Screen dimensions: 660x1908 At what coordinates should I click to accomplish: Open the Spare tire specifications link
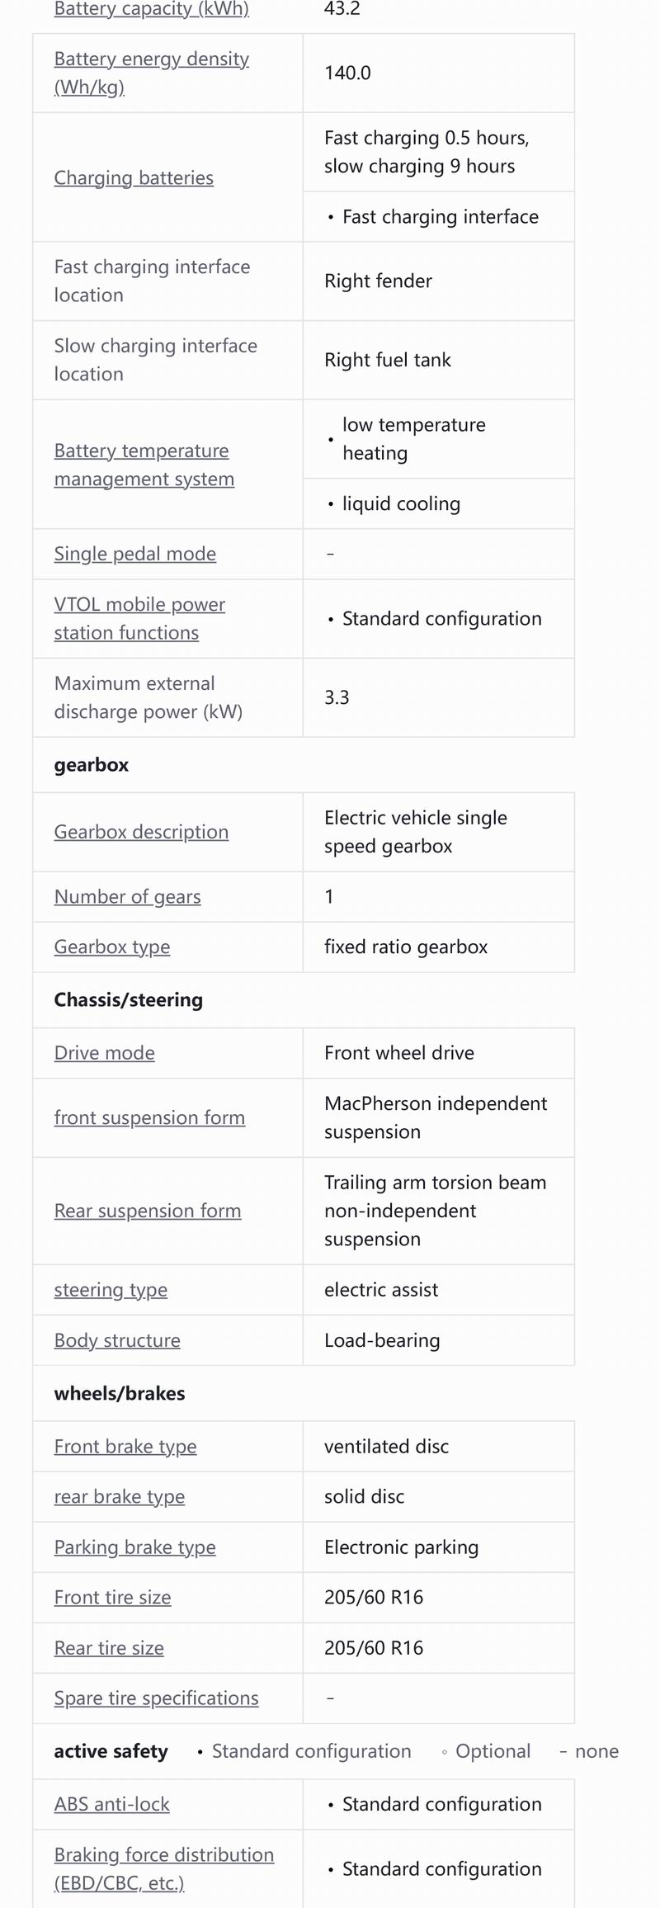157,1698
